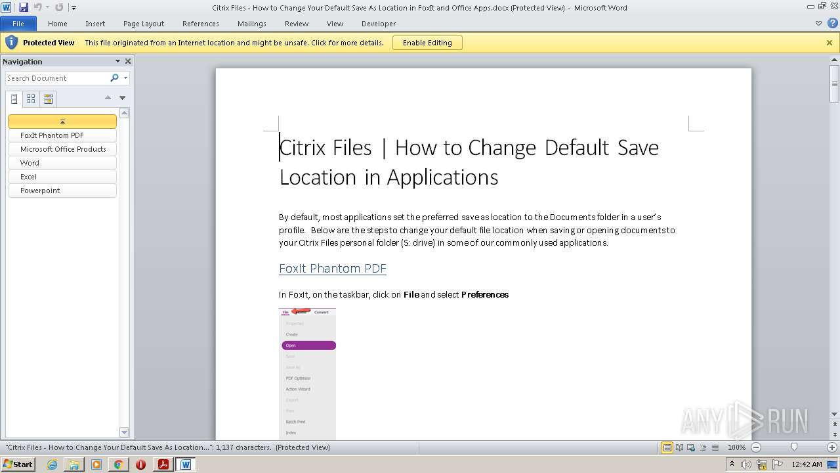Image resolution: width=840 pixels, height=473 pixels.
Task: Click the Previous heading up arrow
Action: (x=108, y=98)
